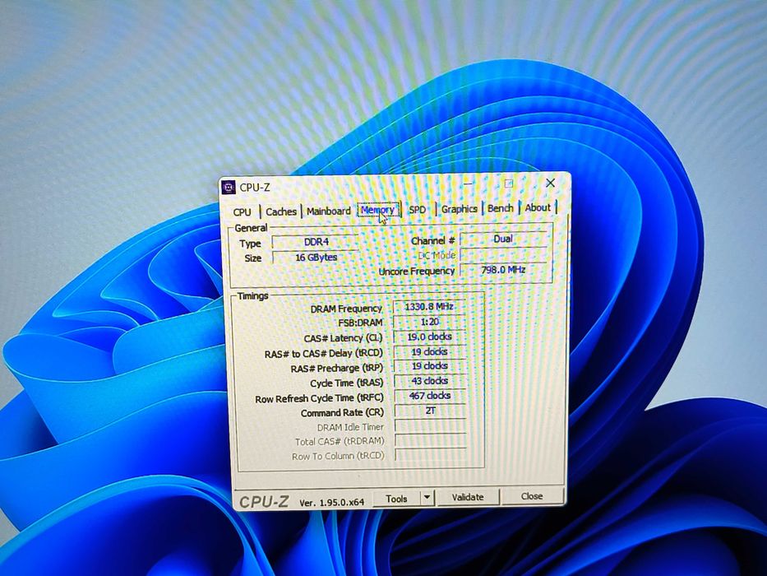This screenshot has height=576, width=767.
Task: Click the 2T command rate value
Action: coord(430,411)
